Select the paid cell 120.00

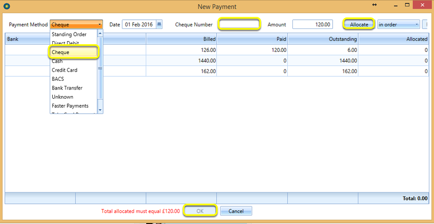[x=252, y=50]
